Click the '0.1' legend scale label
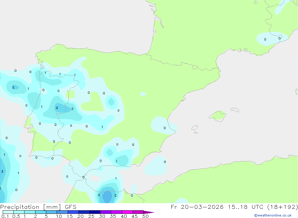 coord(5,216)
